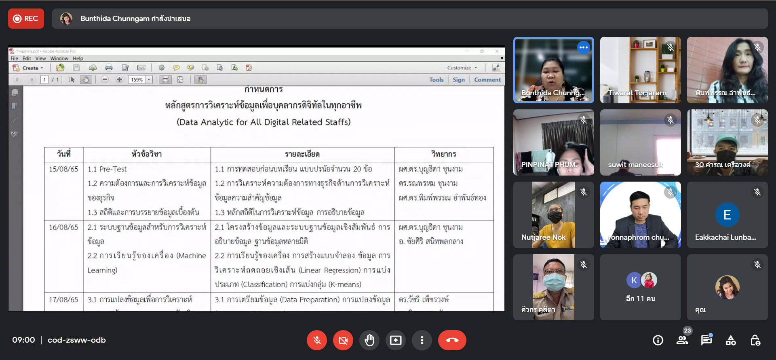Open the File menu in Acrobat
The width and height of the screenshot is (776, 360).
14,59
